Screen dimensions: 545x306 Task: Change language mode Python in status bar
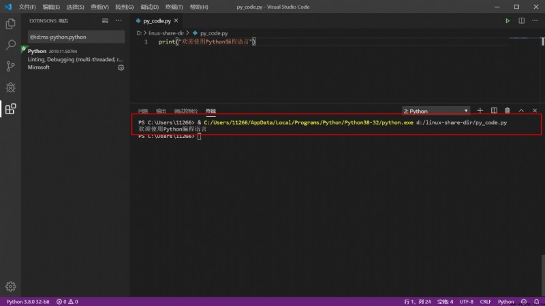505,302
